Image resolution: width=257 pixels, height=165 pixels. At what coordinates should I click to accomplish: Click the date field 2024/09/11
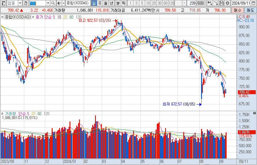tap(241, 3)
